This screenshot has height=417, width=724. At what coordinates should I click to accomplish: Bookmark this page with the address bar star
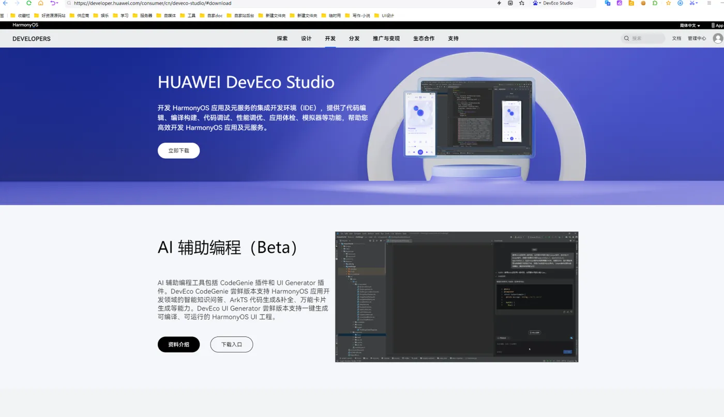click(x=522, y=3)
